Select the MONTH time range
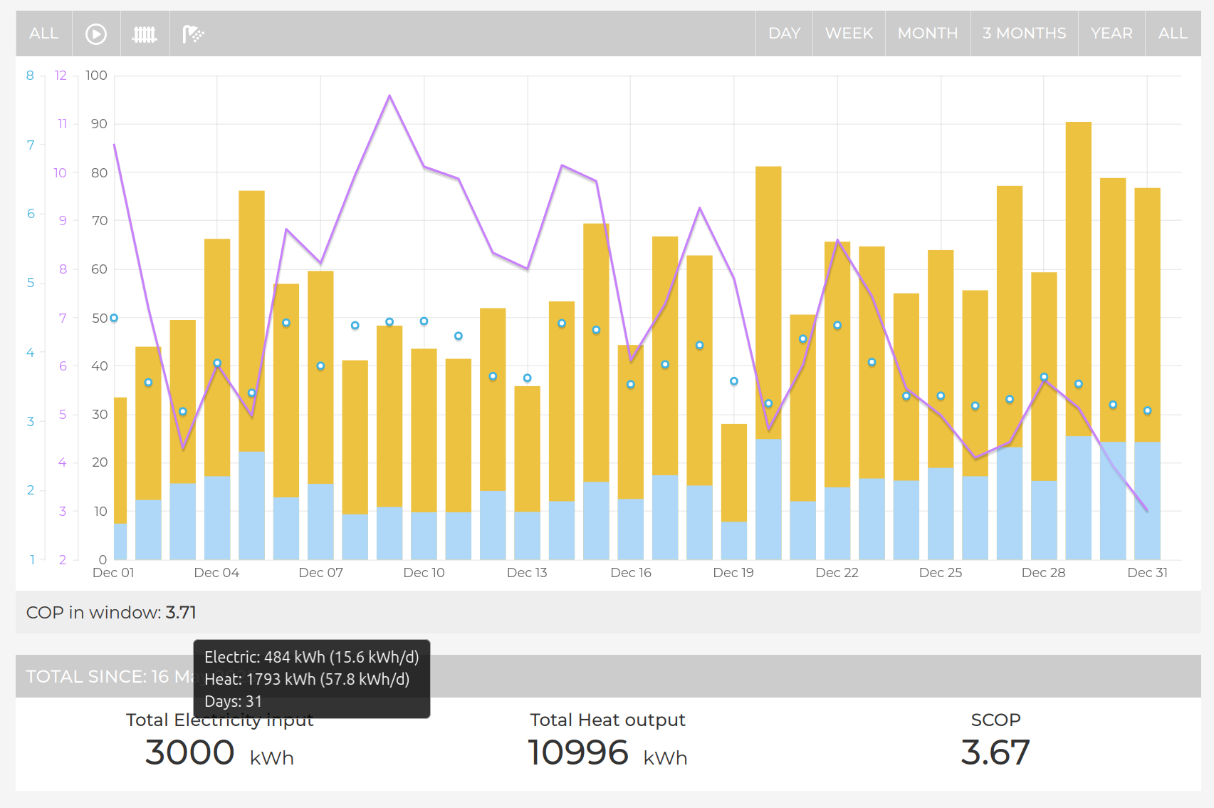This screenshot has width=1214, height=808. [x=928, y=33]
